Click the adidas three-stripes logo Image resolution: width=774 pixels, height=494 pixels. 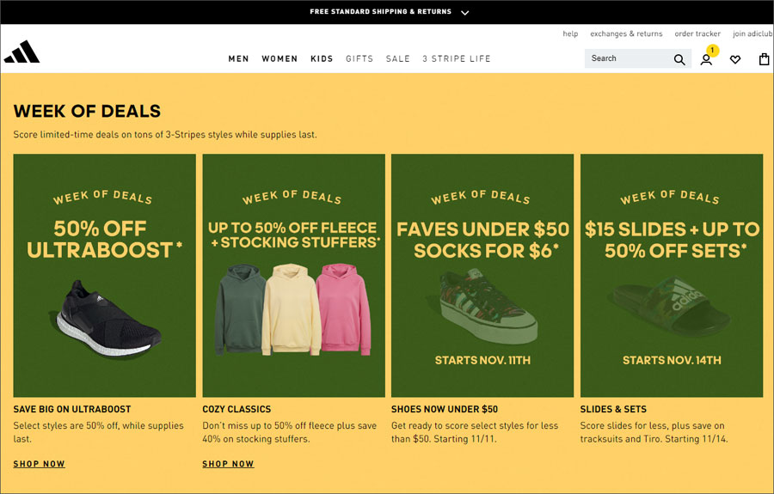point(21,52)
